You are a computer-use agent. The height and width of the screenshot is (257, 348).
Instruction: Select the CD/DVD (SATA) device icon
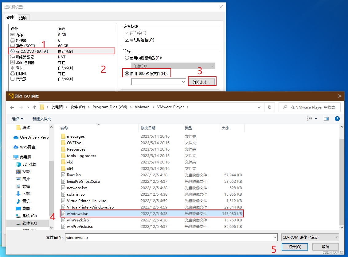13,52
